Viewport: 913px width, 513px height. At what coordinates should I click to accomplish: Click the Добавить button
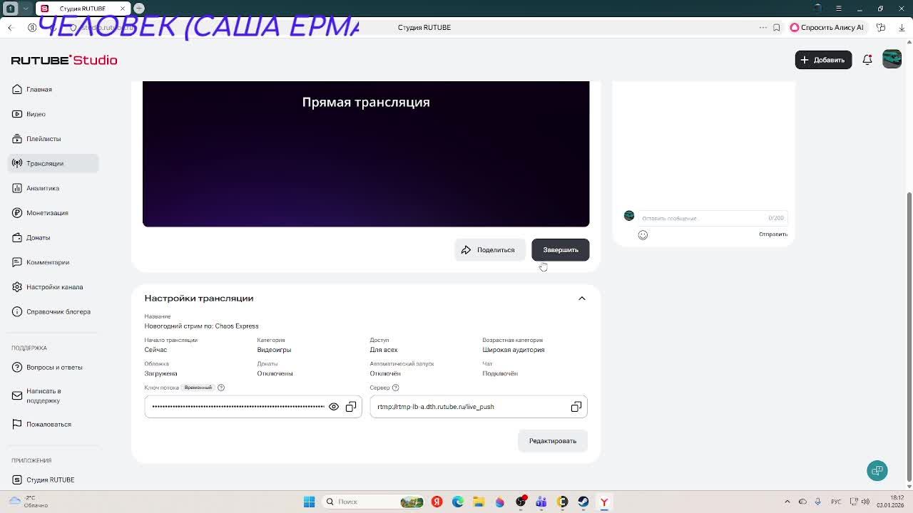823,60
